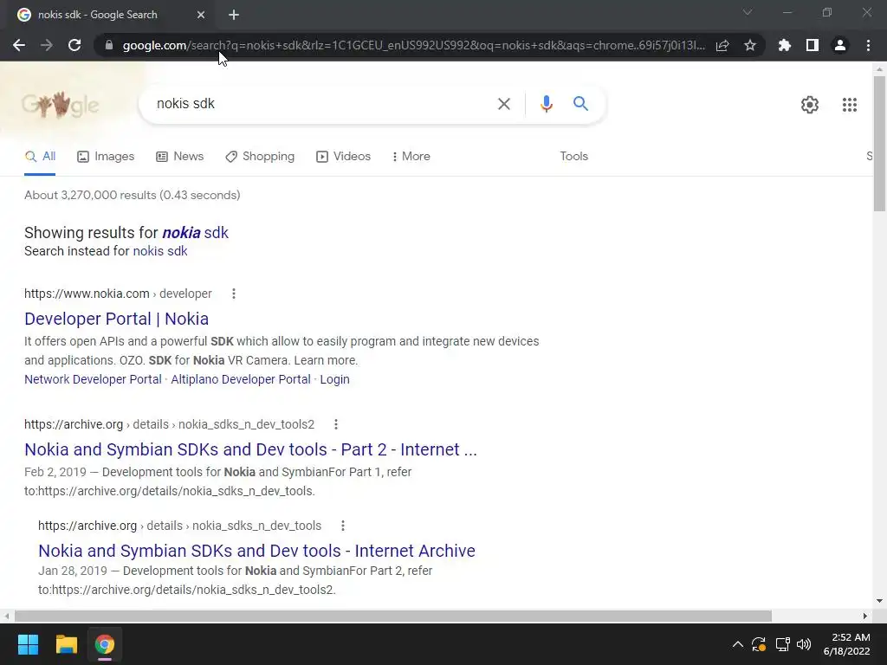Switch to the Images tab
Viewport: 887px width, 665px height.
[106, 157]
